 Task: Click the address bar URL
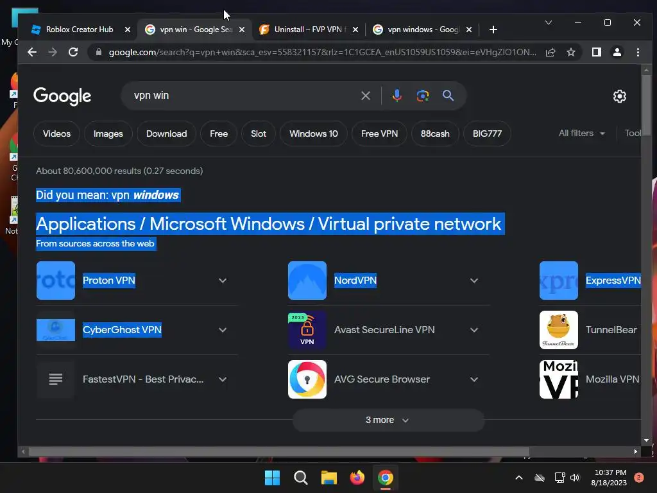(322, 53)
